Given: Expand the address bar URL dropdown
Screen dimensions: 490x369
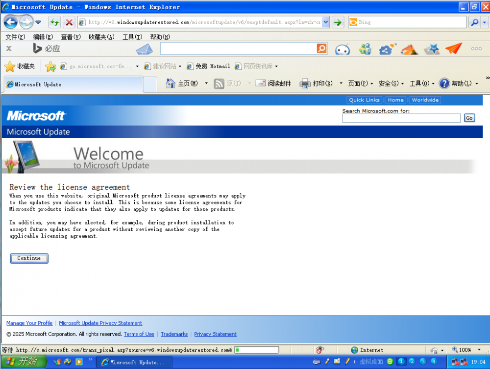Looking at the screenshot, I should pos(326,22).
